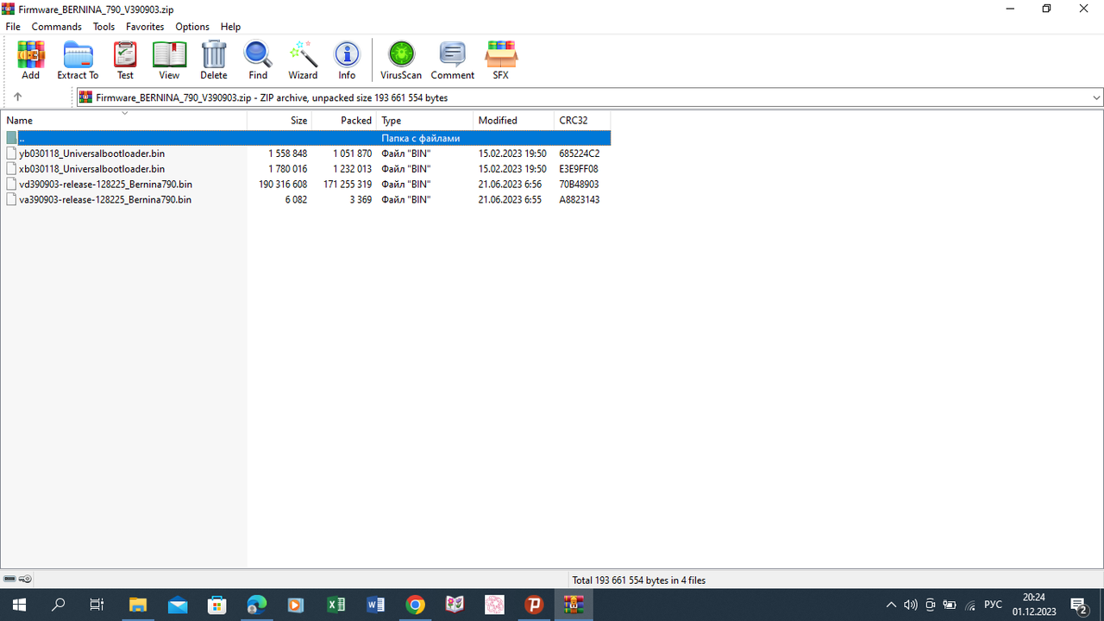Click the Delete trash can icon

[x=214, y=60]
